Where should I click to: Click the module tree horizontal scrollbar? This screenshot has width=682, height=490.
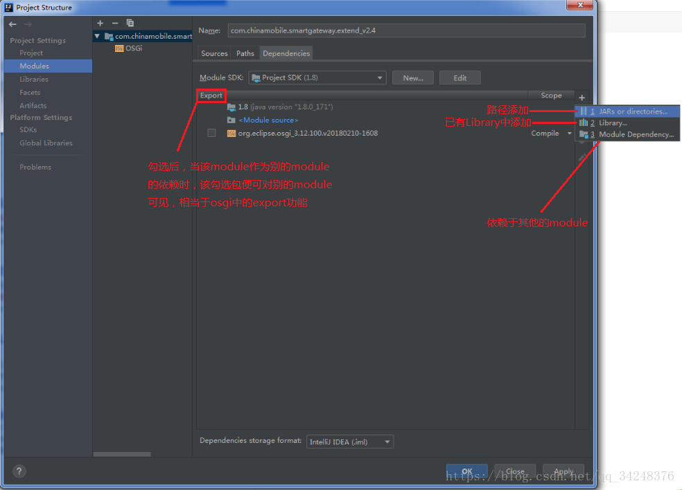pos(122,455)
